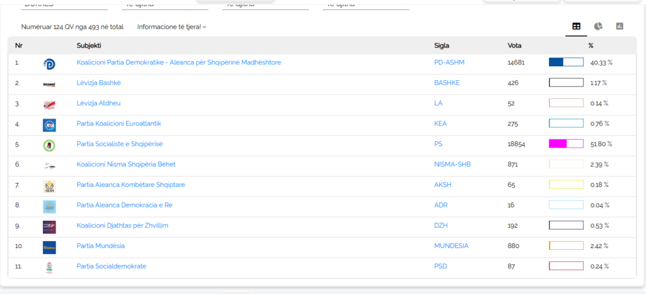This screenshot has height=294, width=646.
Task: Click the magenta PS vote percentage bar
Action: 566,144
